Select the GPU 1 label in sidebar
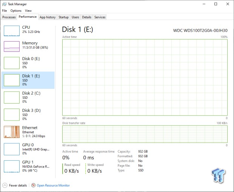Image resolution: width=234 pixels, height=192 pixels. coord(28,162)
